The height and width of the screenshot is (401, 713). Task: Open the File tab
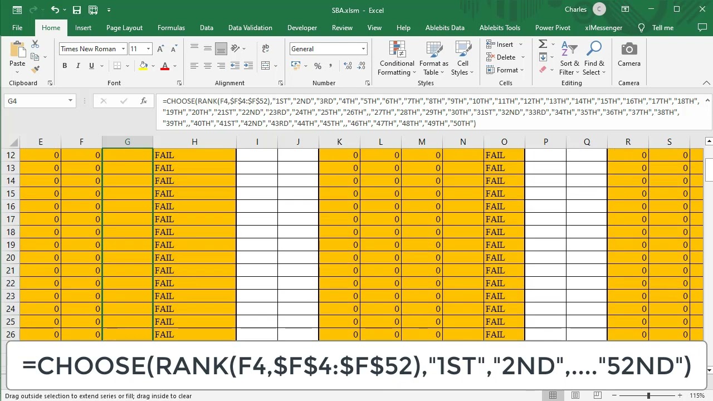tap(17, 28)
